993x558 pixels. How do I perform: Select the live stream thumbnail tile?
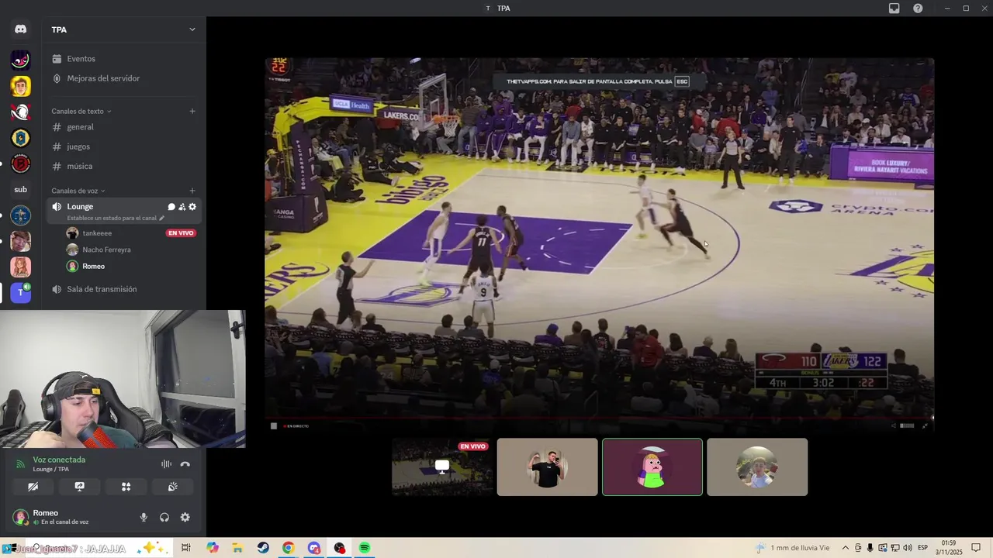pyautogui.click(x=442, y=467)
